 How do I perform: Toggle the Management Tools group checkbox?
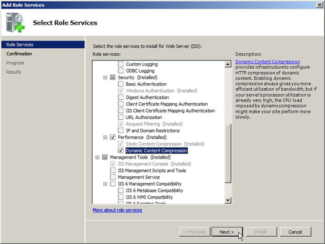tap(105, 157)
